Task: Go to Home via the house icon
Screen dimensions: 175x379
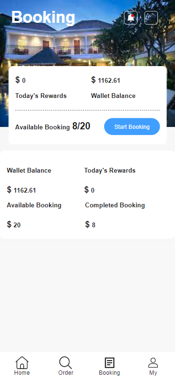Action: 22,362
